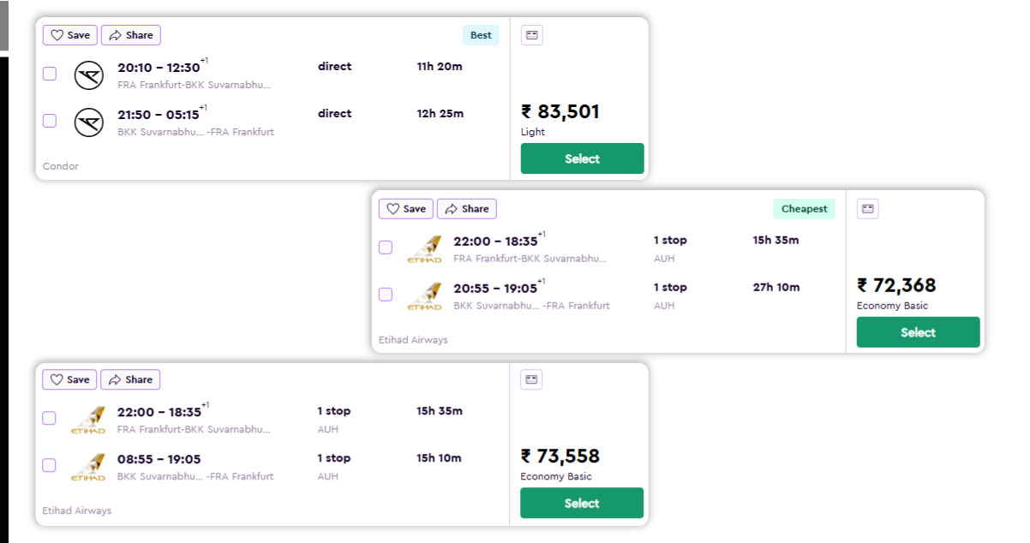1030x543 pixels.
Task: Click the Best badge on Condor card
Action: click(x=481, y=35)
